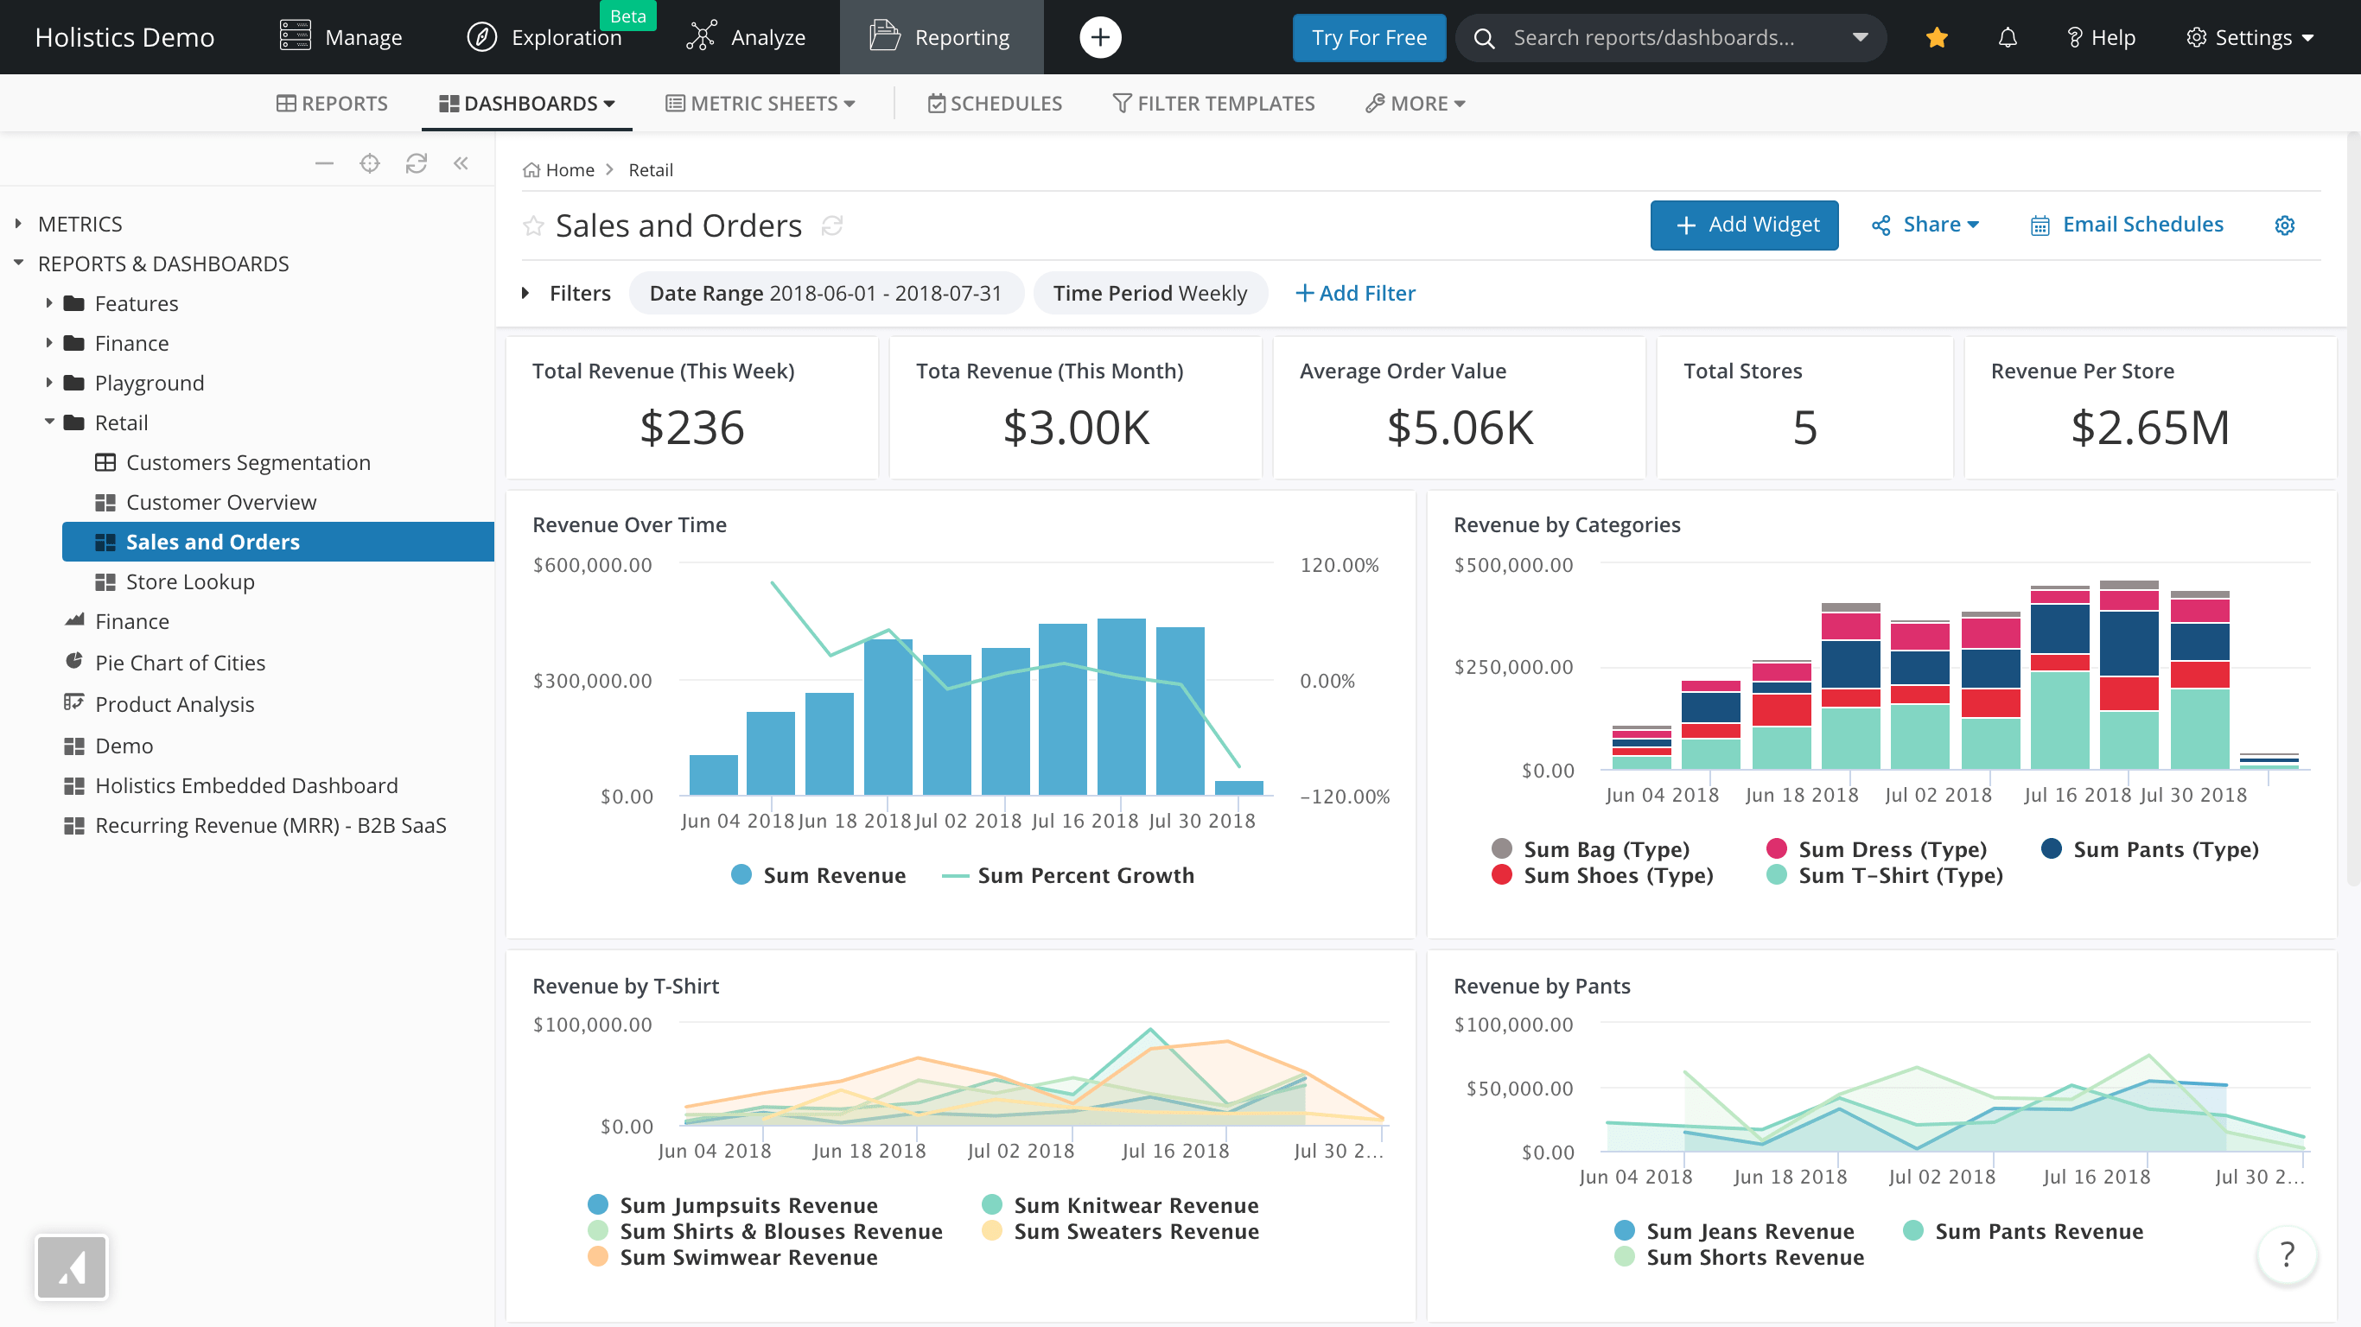Click the Add Widget button
The height and width of the screenshot is (1327, 2361).
[1743, 225]
